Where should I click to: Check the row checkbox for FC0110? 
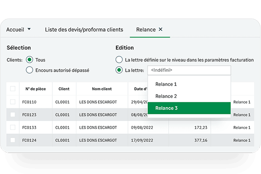pyautogui.click(x=13, y=102)
